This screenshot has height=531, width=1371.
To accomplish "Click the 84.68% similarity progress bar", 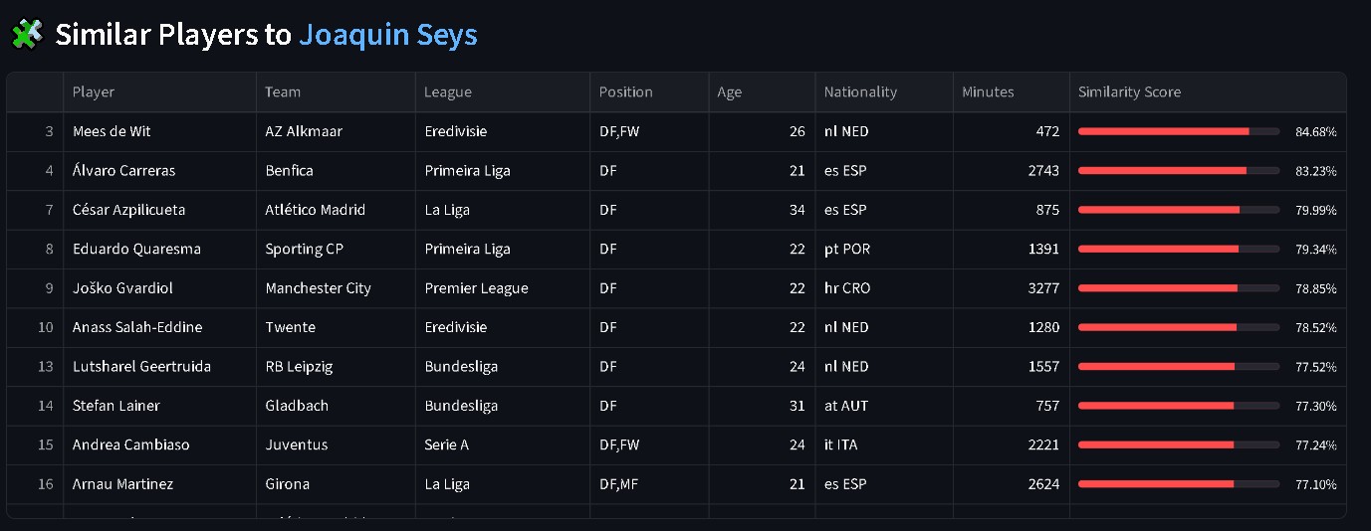I will (1179, 131).
